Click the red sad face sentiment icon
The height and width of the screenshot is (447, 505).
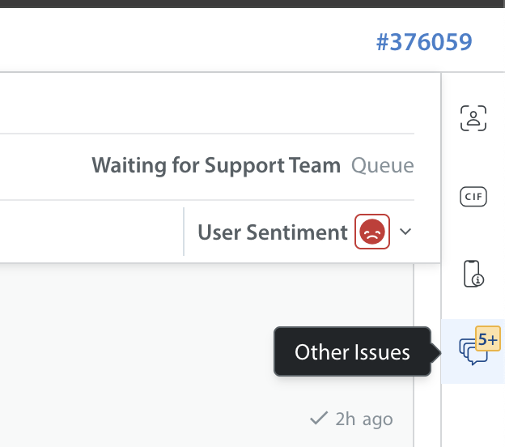pos(372,232)
